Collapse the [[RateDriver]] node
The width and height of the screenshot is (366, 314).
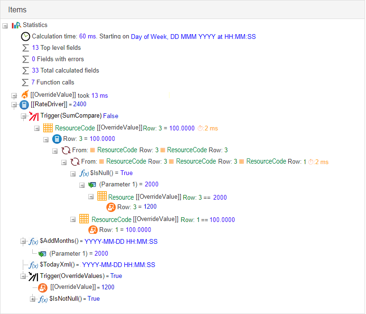14,104
